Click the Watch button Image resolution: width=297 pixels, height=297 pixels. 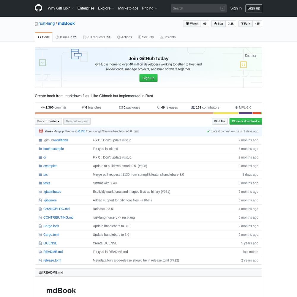click(x=192, y=24)
